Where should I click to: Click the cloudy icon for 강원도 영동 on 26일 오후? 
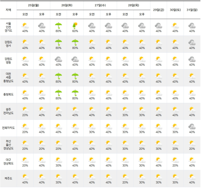(75, 59)
